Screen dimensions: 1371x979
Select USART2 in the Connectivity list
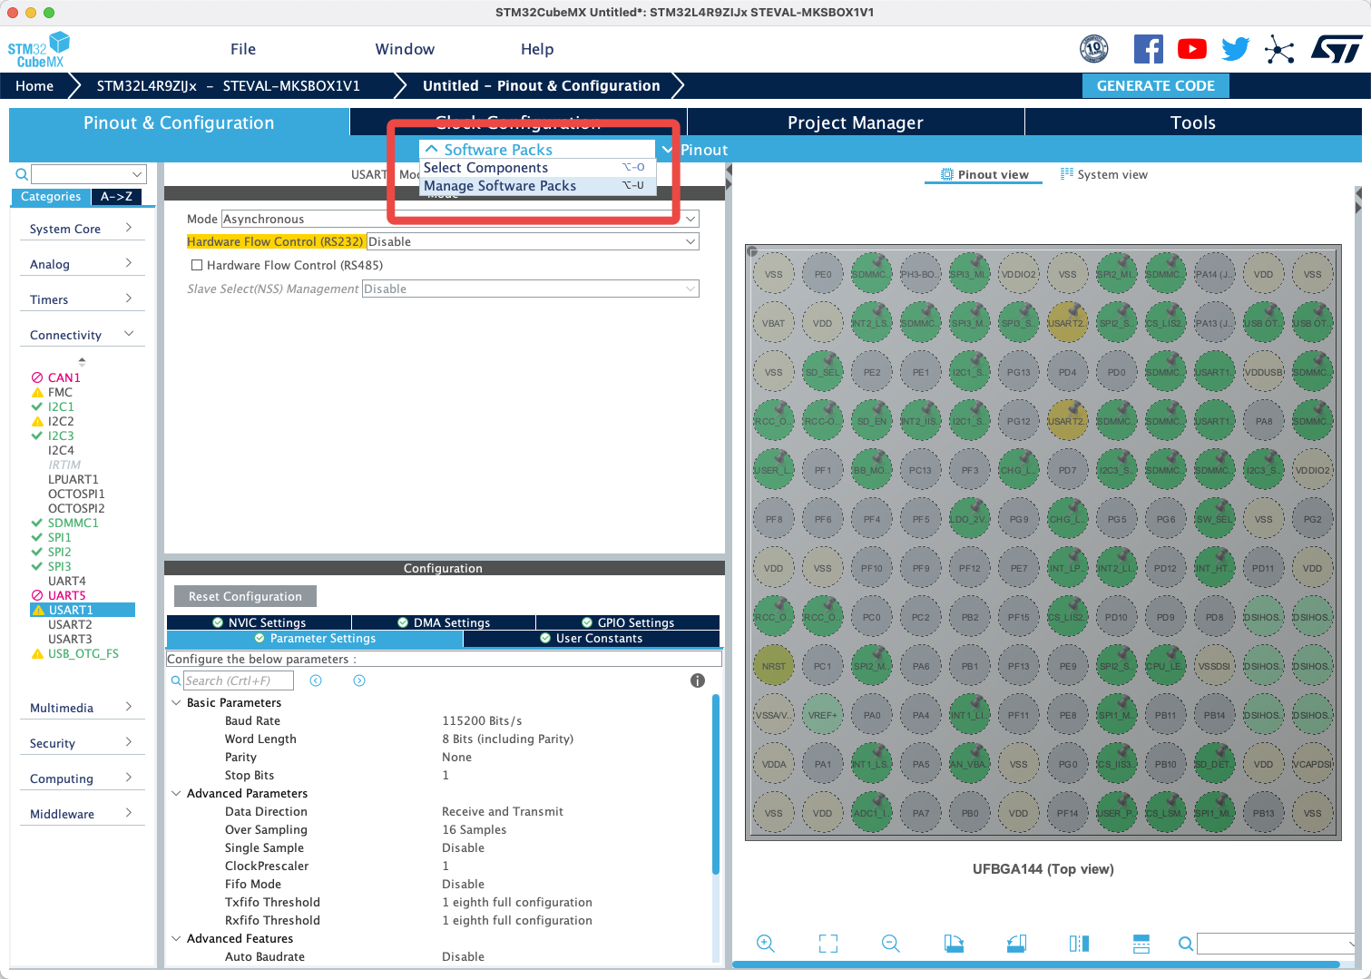(x=70, y=624)
